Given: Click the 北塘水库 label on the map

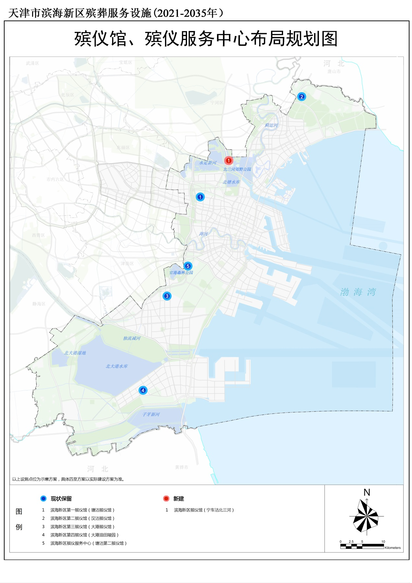Looking at the screenshot, I should 231,182.
